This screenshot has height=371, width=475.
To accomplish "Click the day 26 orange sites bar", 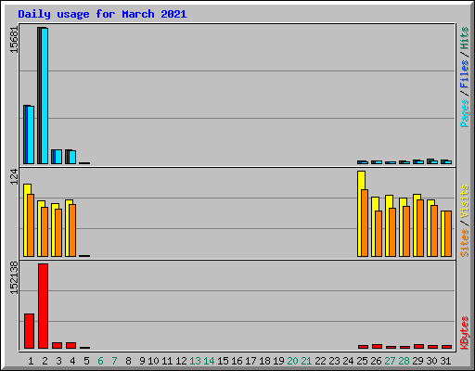I will click(x=379, y=234).
